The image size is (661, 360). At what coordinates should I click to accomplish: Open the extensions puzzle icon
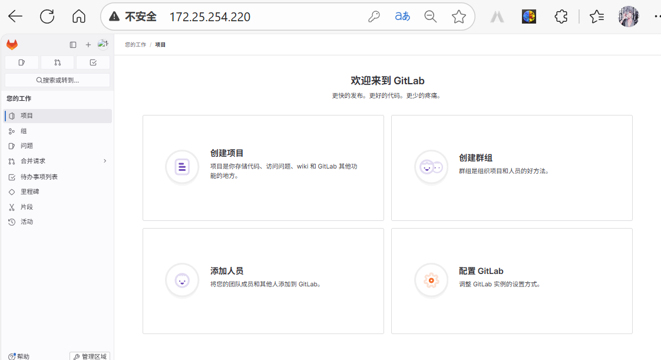(x=561, y=16)
